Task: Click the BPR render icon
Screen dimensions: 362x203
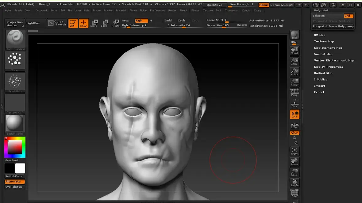Action: coord(295,35)
